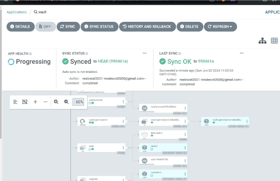Click the vault-0 progressing status circle
Screen dimensions: 280x181
pos(152,149)
